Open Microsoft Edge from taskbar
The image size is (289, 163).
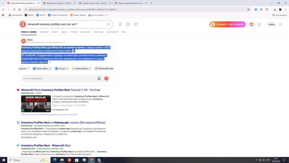click(x=55, y=160)
